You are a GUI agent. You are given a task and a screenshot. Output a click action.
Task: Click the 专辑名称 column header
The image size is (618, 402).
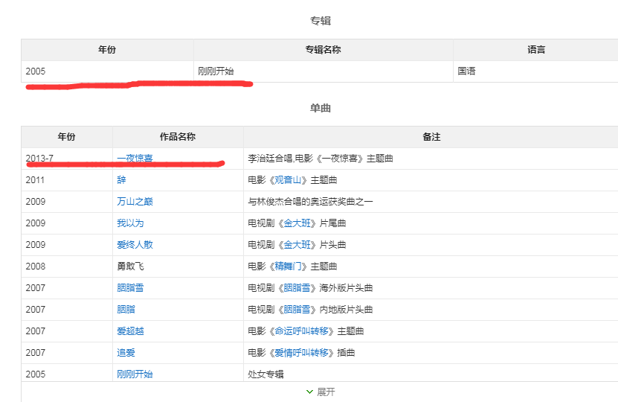324,50
